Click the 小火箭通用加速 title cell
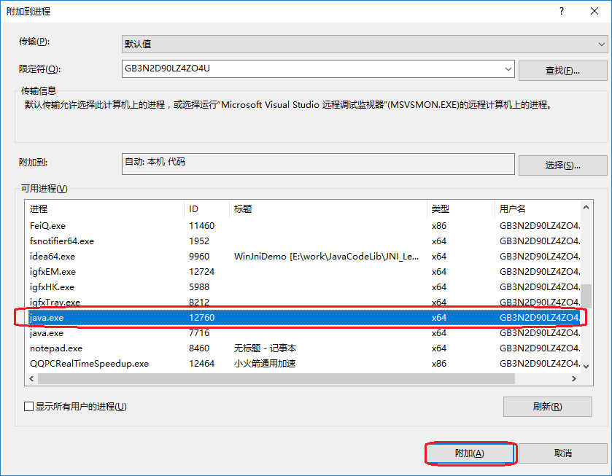This screenshot has width=612, height=476. [x=265, y=363]
